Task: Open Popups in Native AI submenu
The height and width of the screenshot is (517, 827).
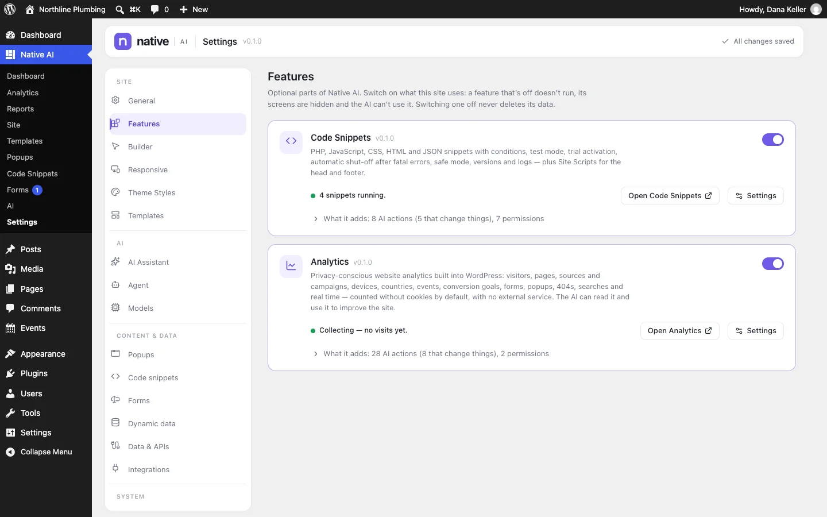Action: (46, 157)
